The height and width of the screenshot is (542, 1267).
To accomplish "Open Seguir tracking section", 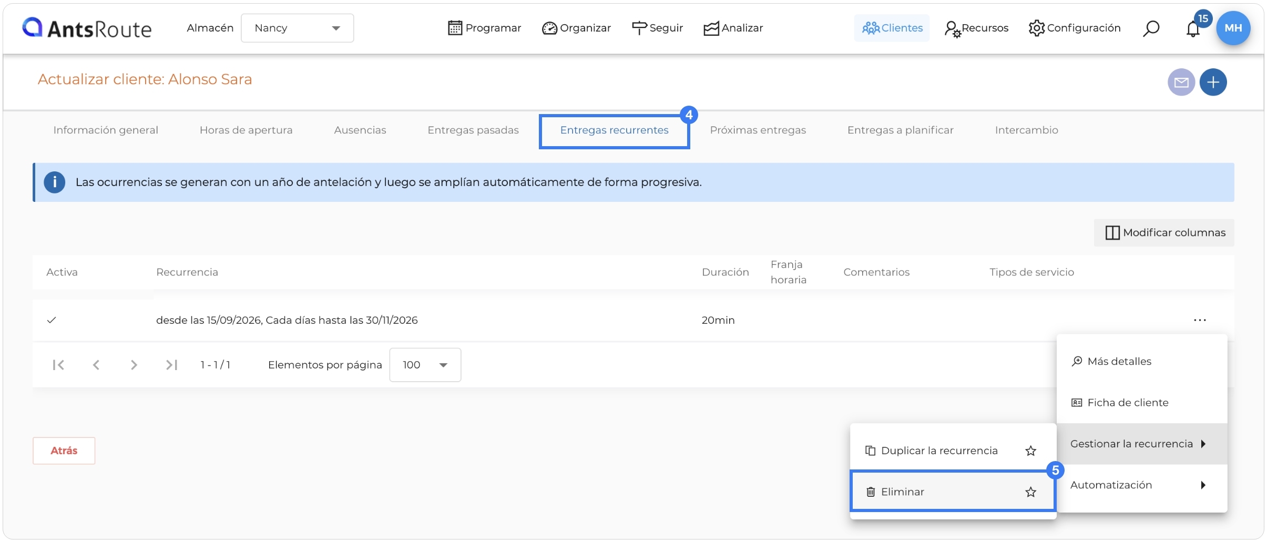I will pos(657,28).
